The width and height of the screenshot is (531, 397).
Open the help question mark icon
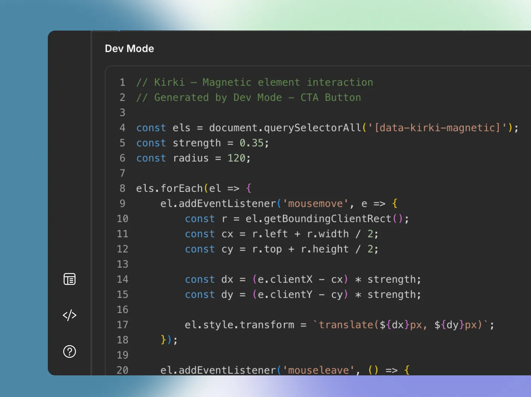point(69,351)
